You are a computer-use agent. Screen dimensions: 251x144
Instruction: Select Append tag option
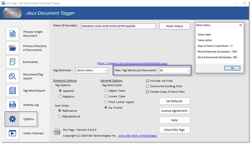tap(60, 91)
